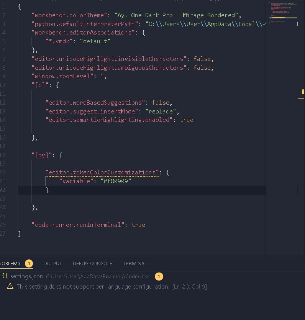Click the "default" value on line 5
This screenshot has width=305, height=320.
click(95, 41)
